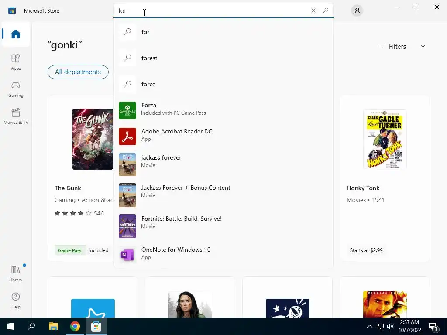Click the OneNote for Windows 10 icon
The height and width of the screenshot is (335, 447).
coord(127,254)
